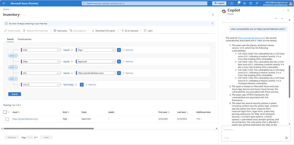Click the Copilot button in header
Viewport: 294px width, 145px height.
coord(219,3)
